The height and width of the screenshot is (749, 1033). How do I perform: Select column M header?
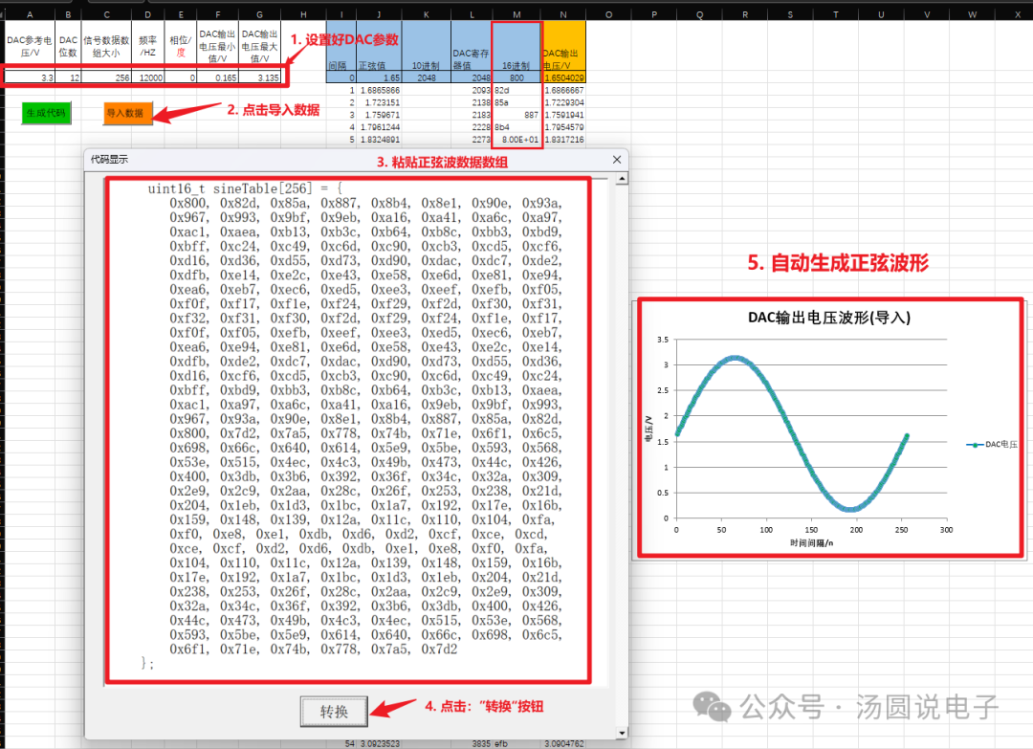516,14
